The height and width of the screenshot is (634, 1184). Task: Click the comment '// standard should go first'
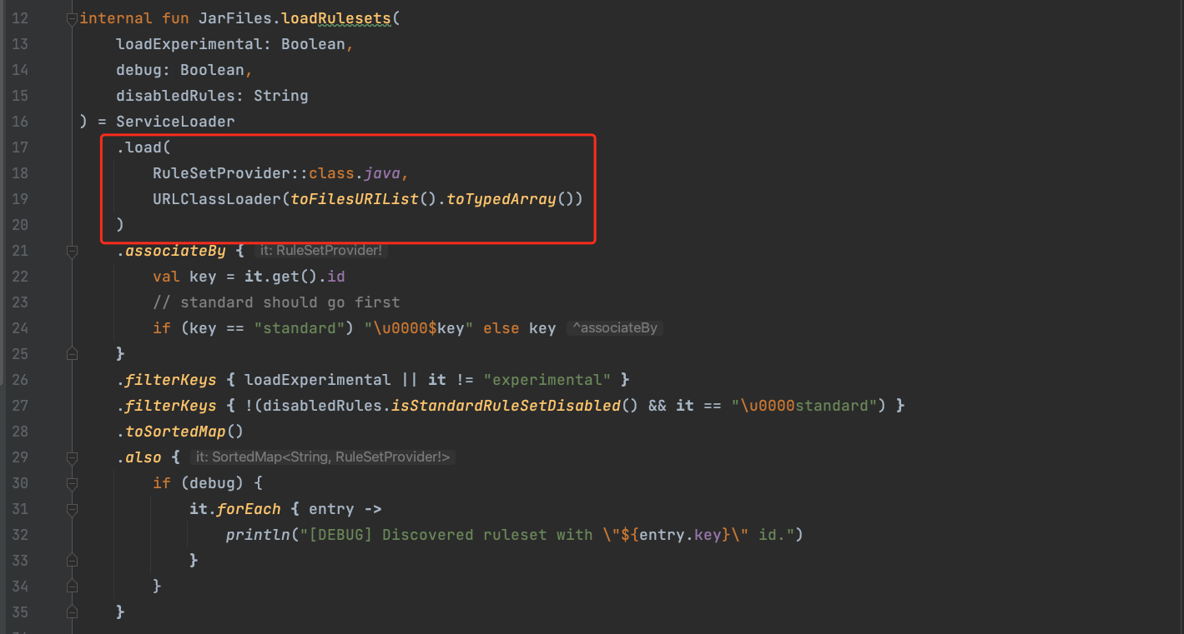(276, 302)
